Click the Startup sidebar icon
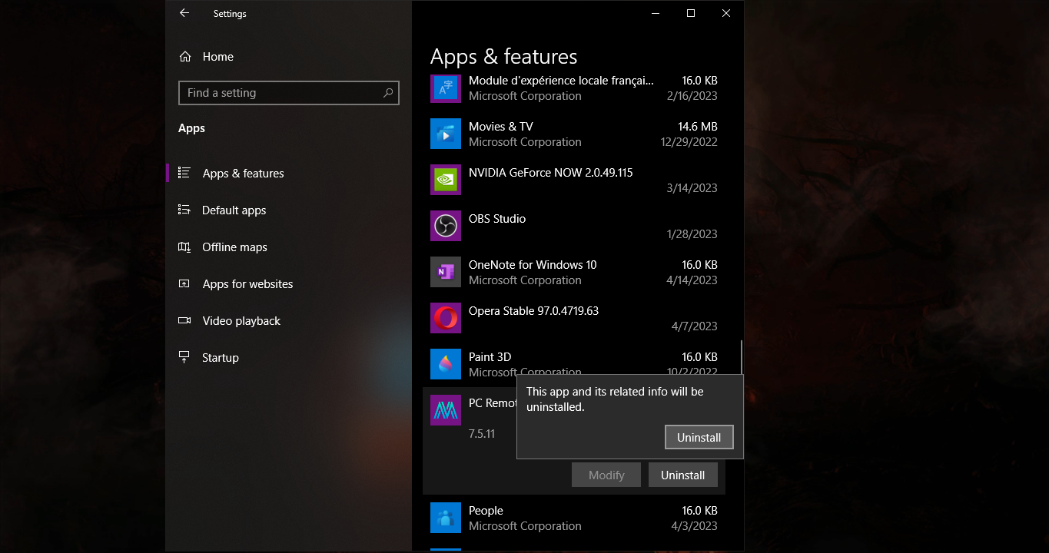1049x553 pixels. coord(184,357)
